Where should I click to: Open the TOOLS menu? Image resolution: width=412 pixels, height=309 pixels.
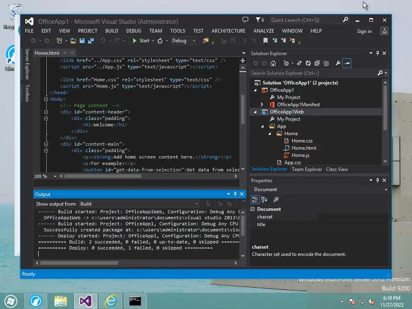[x=177, y=31]
